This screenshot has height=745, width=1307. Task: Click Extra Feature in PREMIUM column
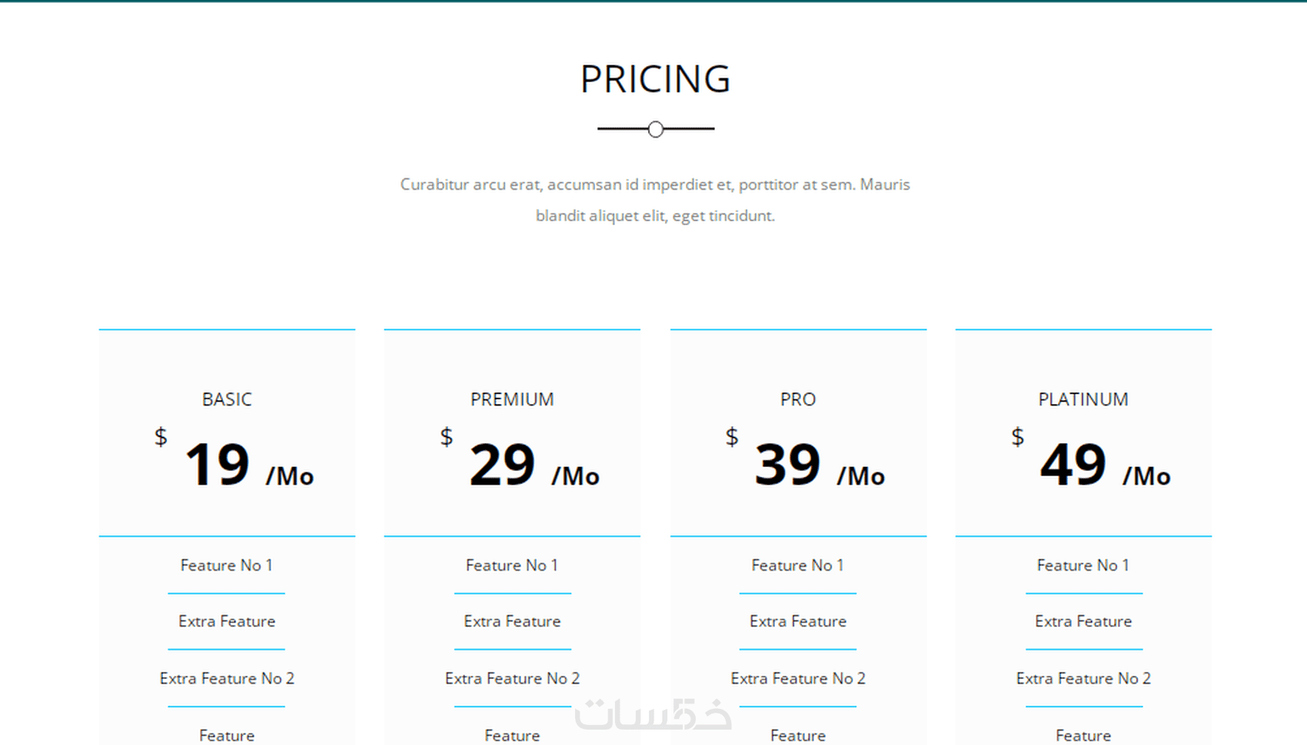512,621
